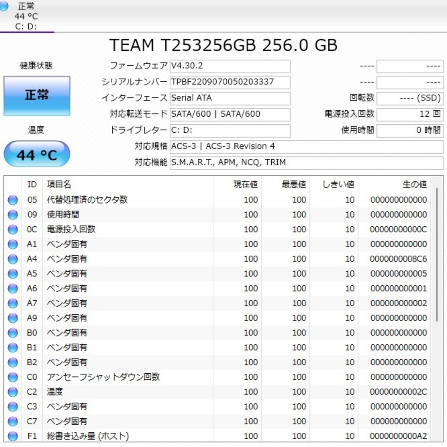Click the blue status orb for row 09
The height and width of the screenshot is (447, 447).
pos(13,215)
